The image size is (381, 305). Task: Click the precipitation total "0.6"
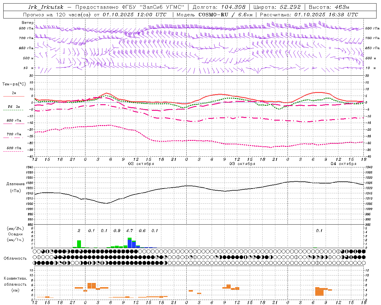[142, 231]
